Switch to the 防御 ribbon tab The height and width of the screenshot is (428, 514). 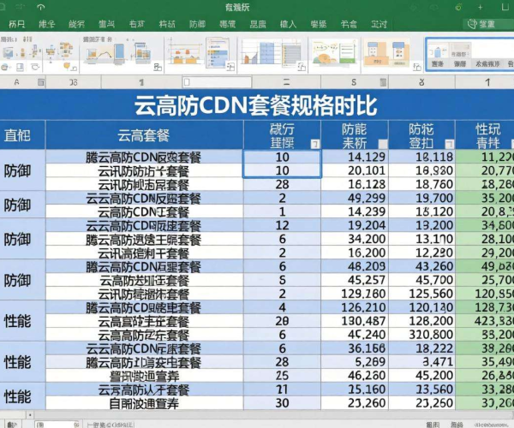(197, 24)
